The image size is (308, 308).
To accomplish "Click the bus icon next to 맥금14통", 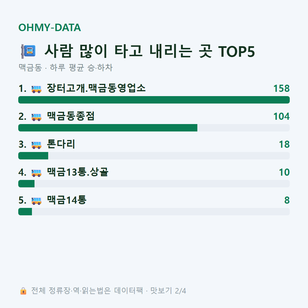I will (x=36, y=201).
